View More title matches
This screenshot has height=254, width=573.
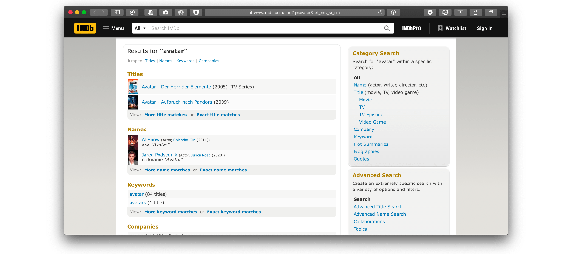coord(166,115)
